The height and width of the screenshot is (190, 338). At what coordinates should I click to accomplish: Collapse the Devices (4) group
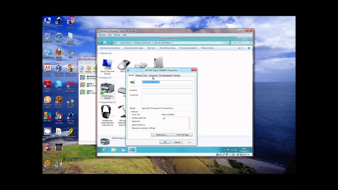click(99, 53)
